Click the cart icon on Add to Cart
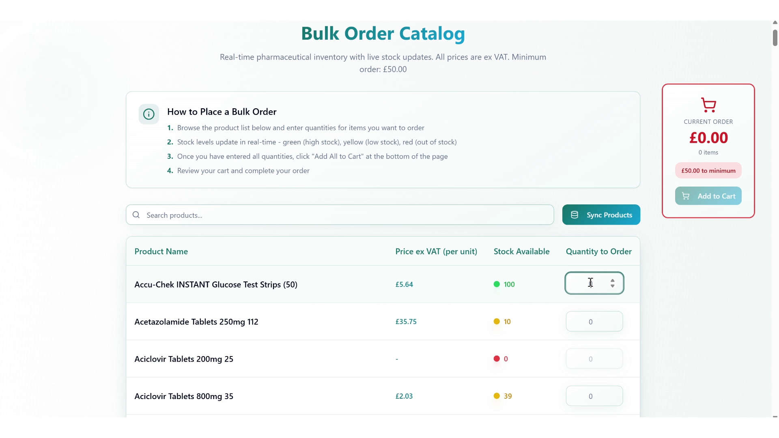The width and height of the screenshot is (779, 438). tap(686, 196)
